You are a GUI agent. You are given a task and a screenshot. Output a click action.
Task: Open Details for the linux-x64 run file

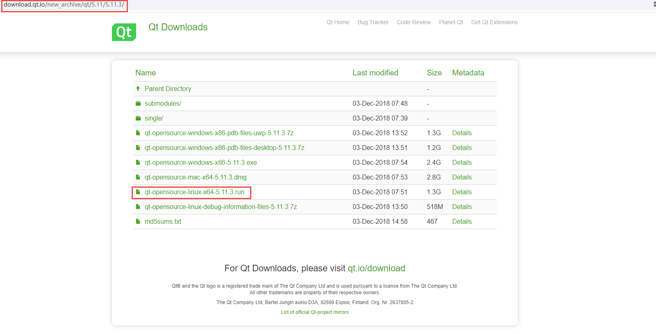coord(462,192)
